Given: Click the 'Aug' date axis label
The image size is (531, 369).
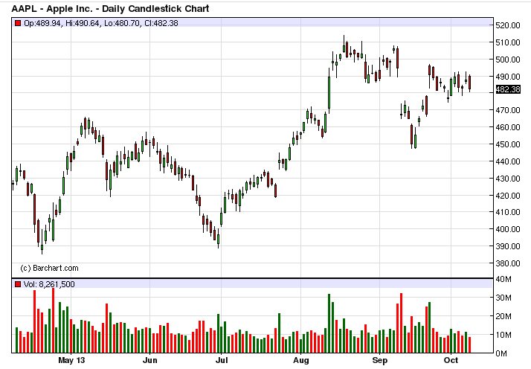Looking at the screenshot, I should 300,360.
